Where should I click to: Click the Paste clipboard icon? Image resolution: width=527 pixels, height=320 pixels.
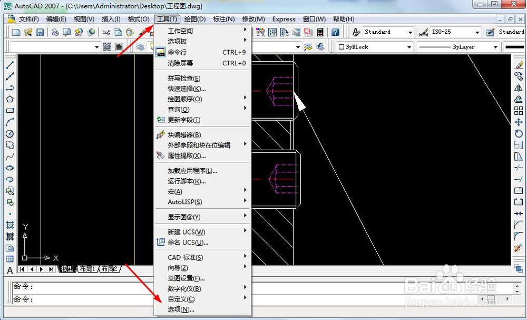(130, 32)
